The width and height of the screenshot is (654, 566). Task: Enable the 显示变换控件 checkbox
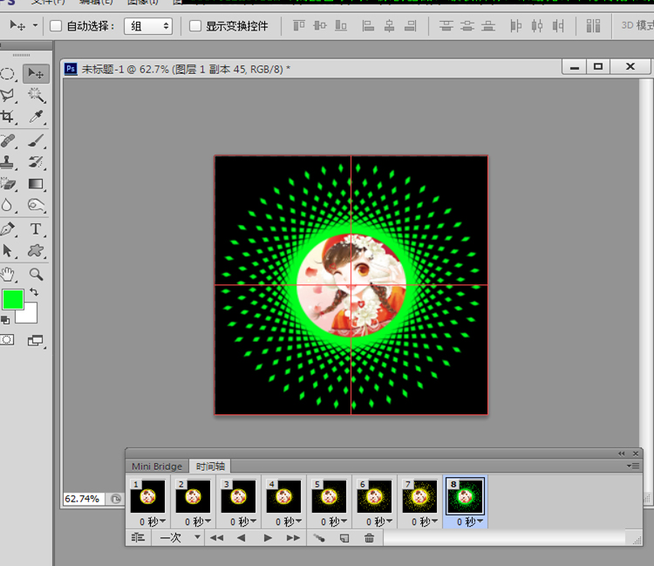click(x=195, y=26)
